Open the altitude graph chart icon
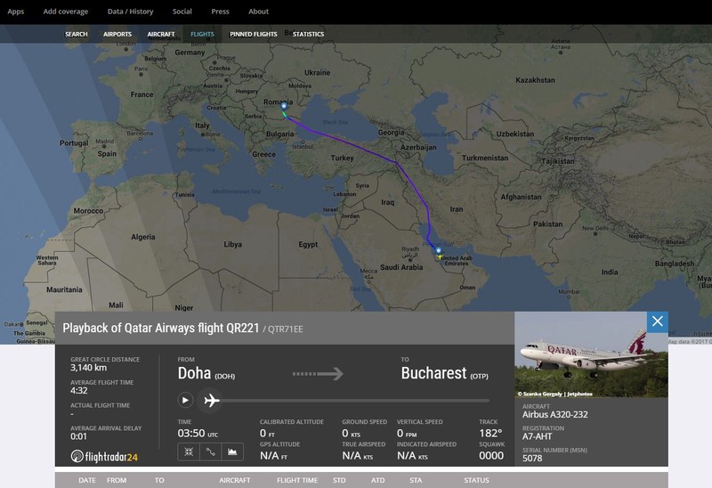712x488 pixels. click(232, 451)
